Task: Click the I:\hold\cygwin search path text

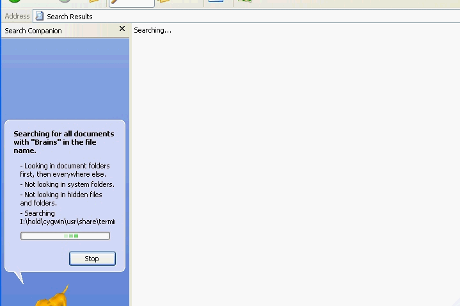Action: 68,221
